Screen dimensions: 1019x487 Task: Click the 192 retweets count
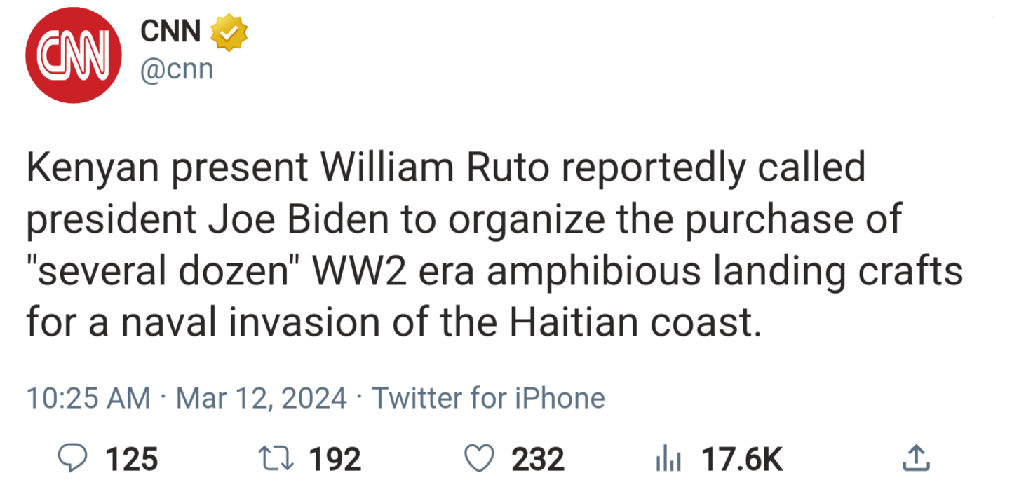[335, 460]
